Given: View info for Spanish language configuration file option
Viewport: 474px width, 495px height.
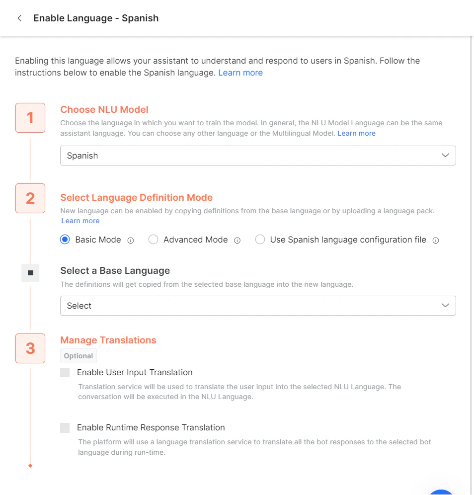Looking at the screenshot, I should coord(436,240).
